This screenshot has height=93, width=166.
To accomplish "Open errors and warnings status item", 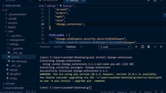I will (31, 92).
